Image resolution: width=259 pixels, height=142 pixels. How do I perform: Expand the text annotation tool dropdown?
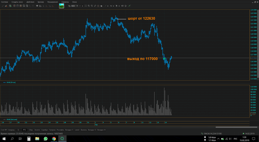click(114, 6)
